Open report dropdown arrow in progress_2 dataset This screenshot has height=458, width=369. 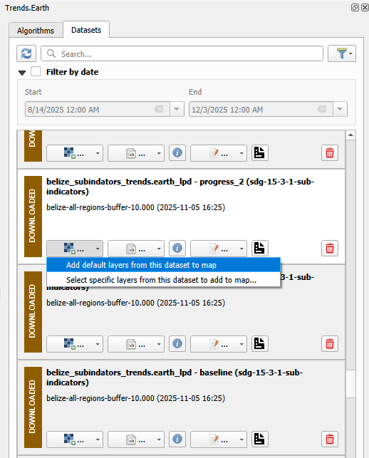(x=159, y=249)
